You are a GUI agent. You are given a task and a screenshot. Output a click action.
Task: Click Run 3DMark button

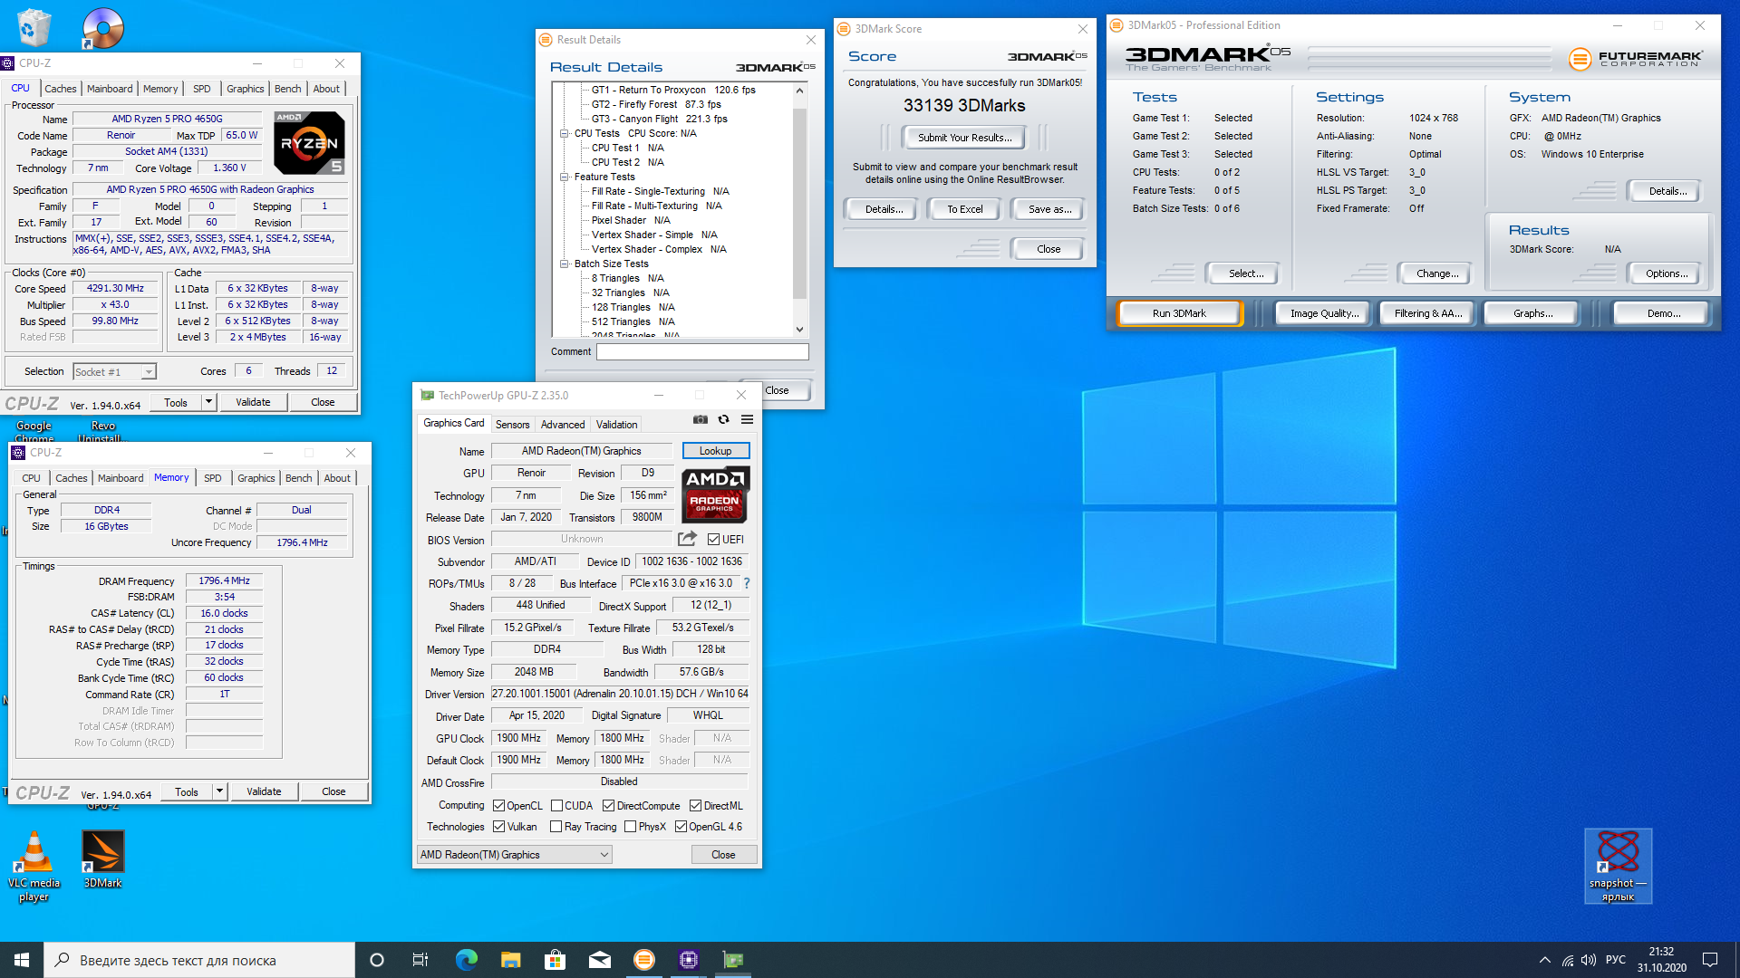(1179, 313)
